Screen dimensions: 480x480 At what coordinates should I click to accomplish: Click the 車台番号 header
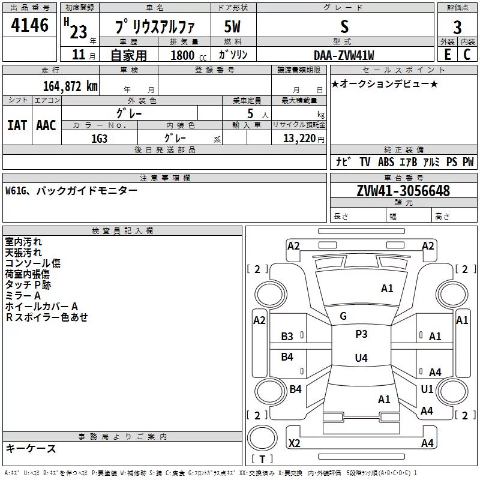[x=403, y=178]
